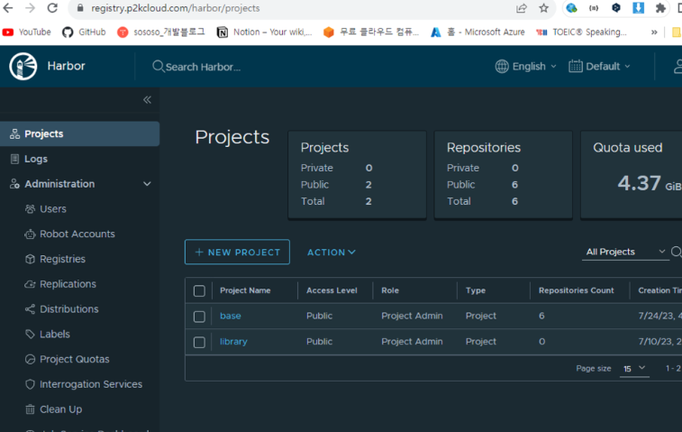Image resolution: width=682 pixels, height=432 pixels.
Task: Open Projects in the sidebar
Action: pos(79,133)
